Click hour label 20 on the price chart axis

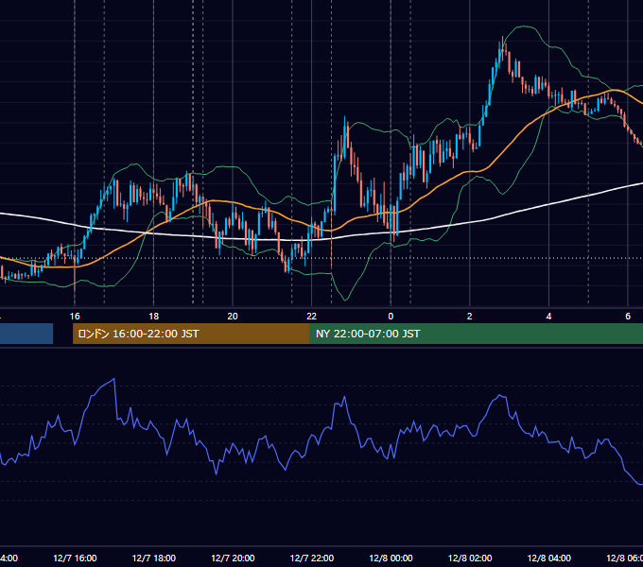tap(233, 317)
